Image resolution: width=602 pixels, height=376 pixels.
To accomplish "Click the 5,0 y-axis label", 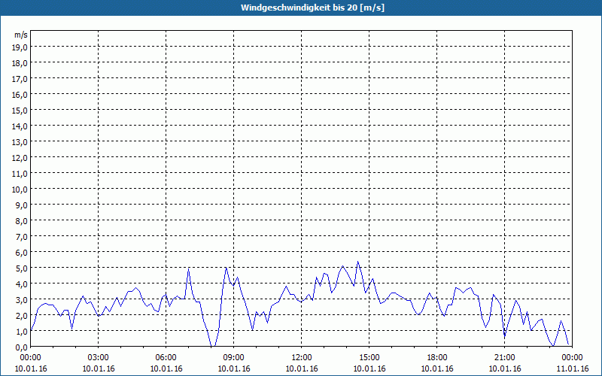I will pyautogui.click(x=21, y=268).
